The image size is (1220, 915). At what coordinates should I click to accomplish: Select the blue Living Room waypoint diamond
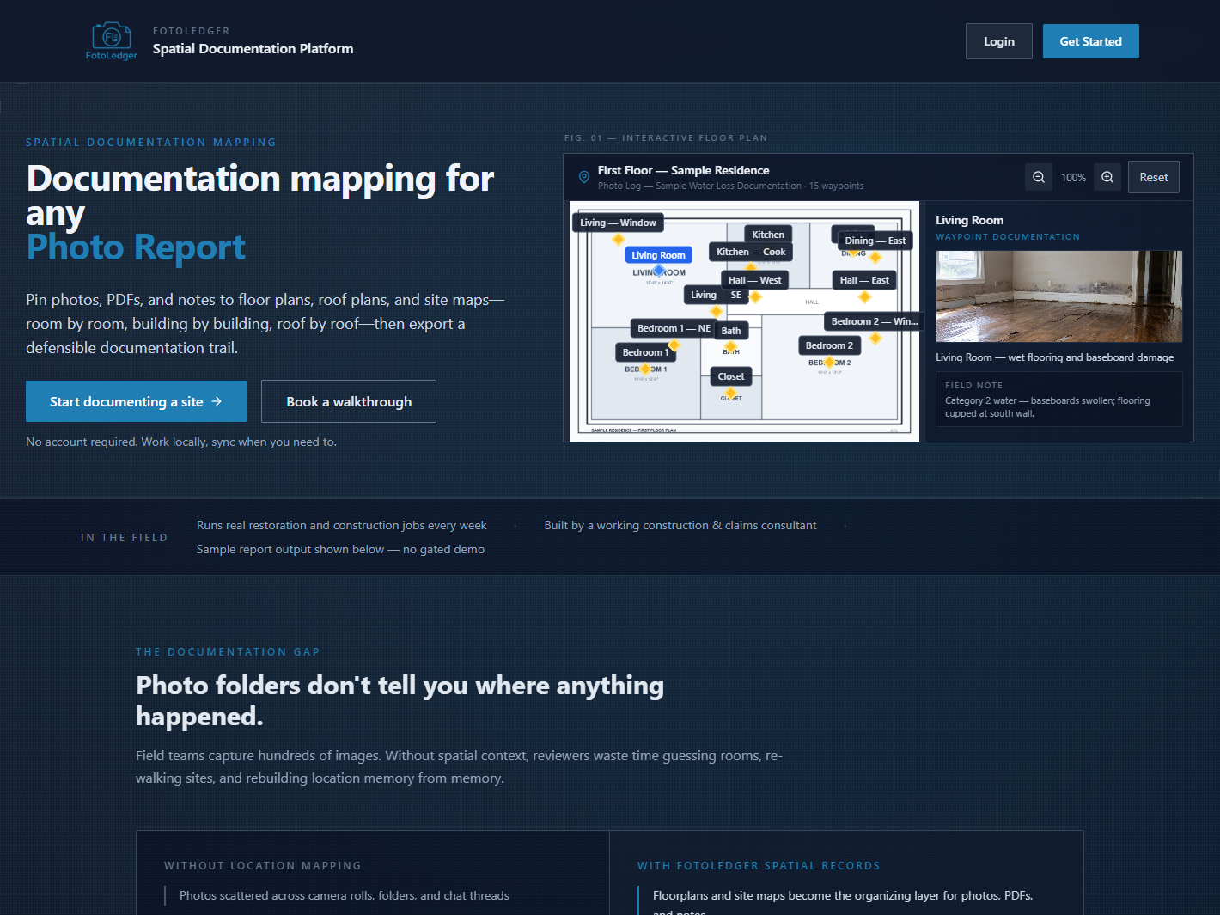[x=659, y=271]
